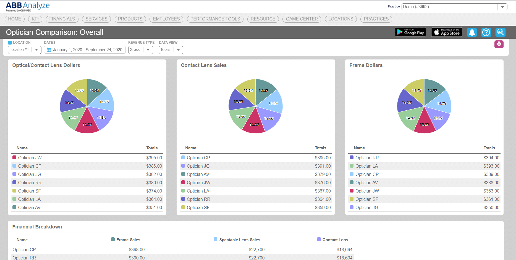Select Optician JG $350.00 row in Frame Dollars
516x260 pixels.
(x=424, y=207)
